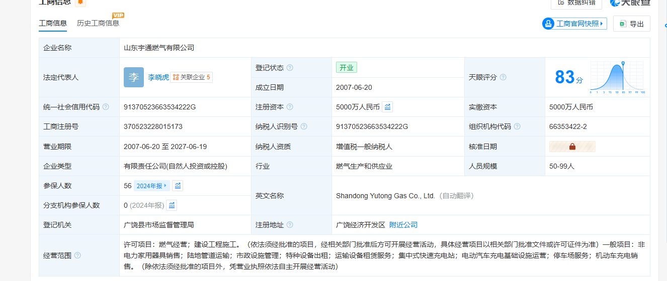
Task: Click the 83分 score value
Action: [569, 77]
